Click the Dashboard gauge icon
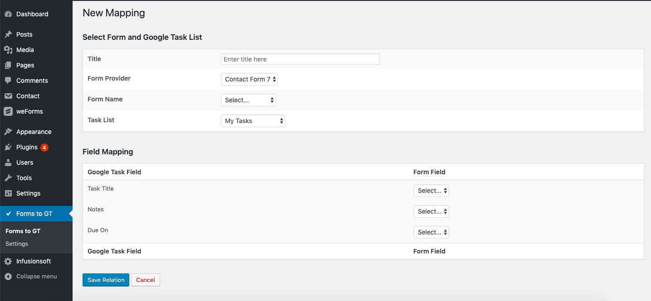This screenshot has height=301, width=651. [x=8, y=14]
